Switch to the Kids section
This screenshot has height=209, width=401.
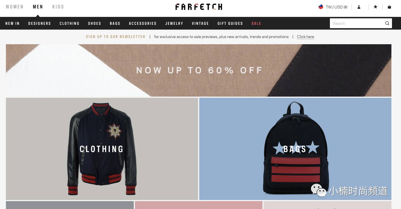(x=58, y=7)
